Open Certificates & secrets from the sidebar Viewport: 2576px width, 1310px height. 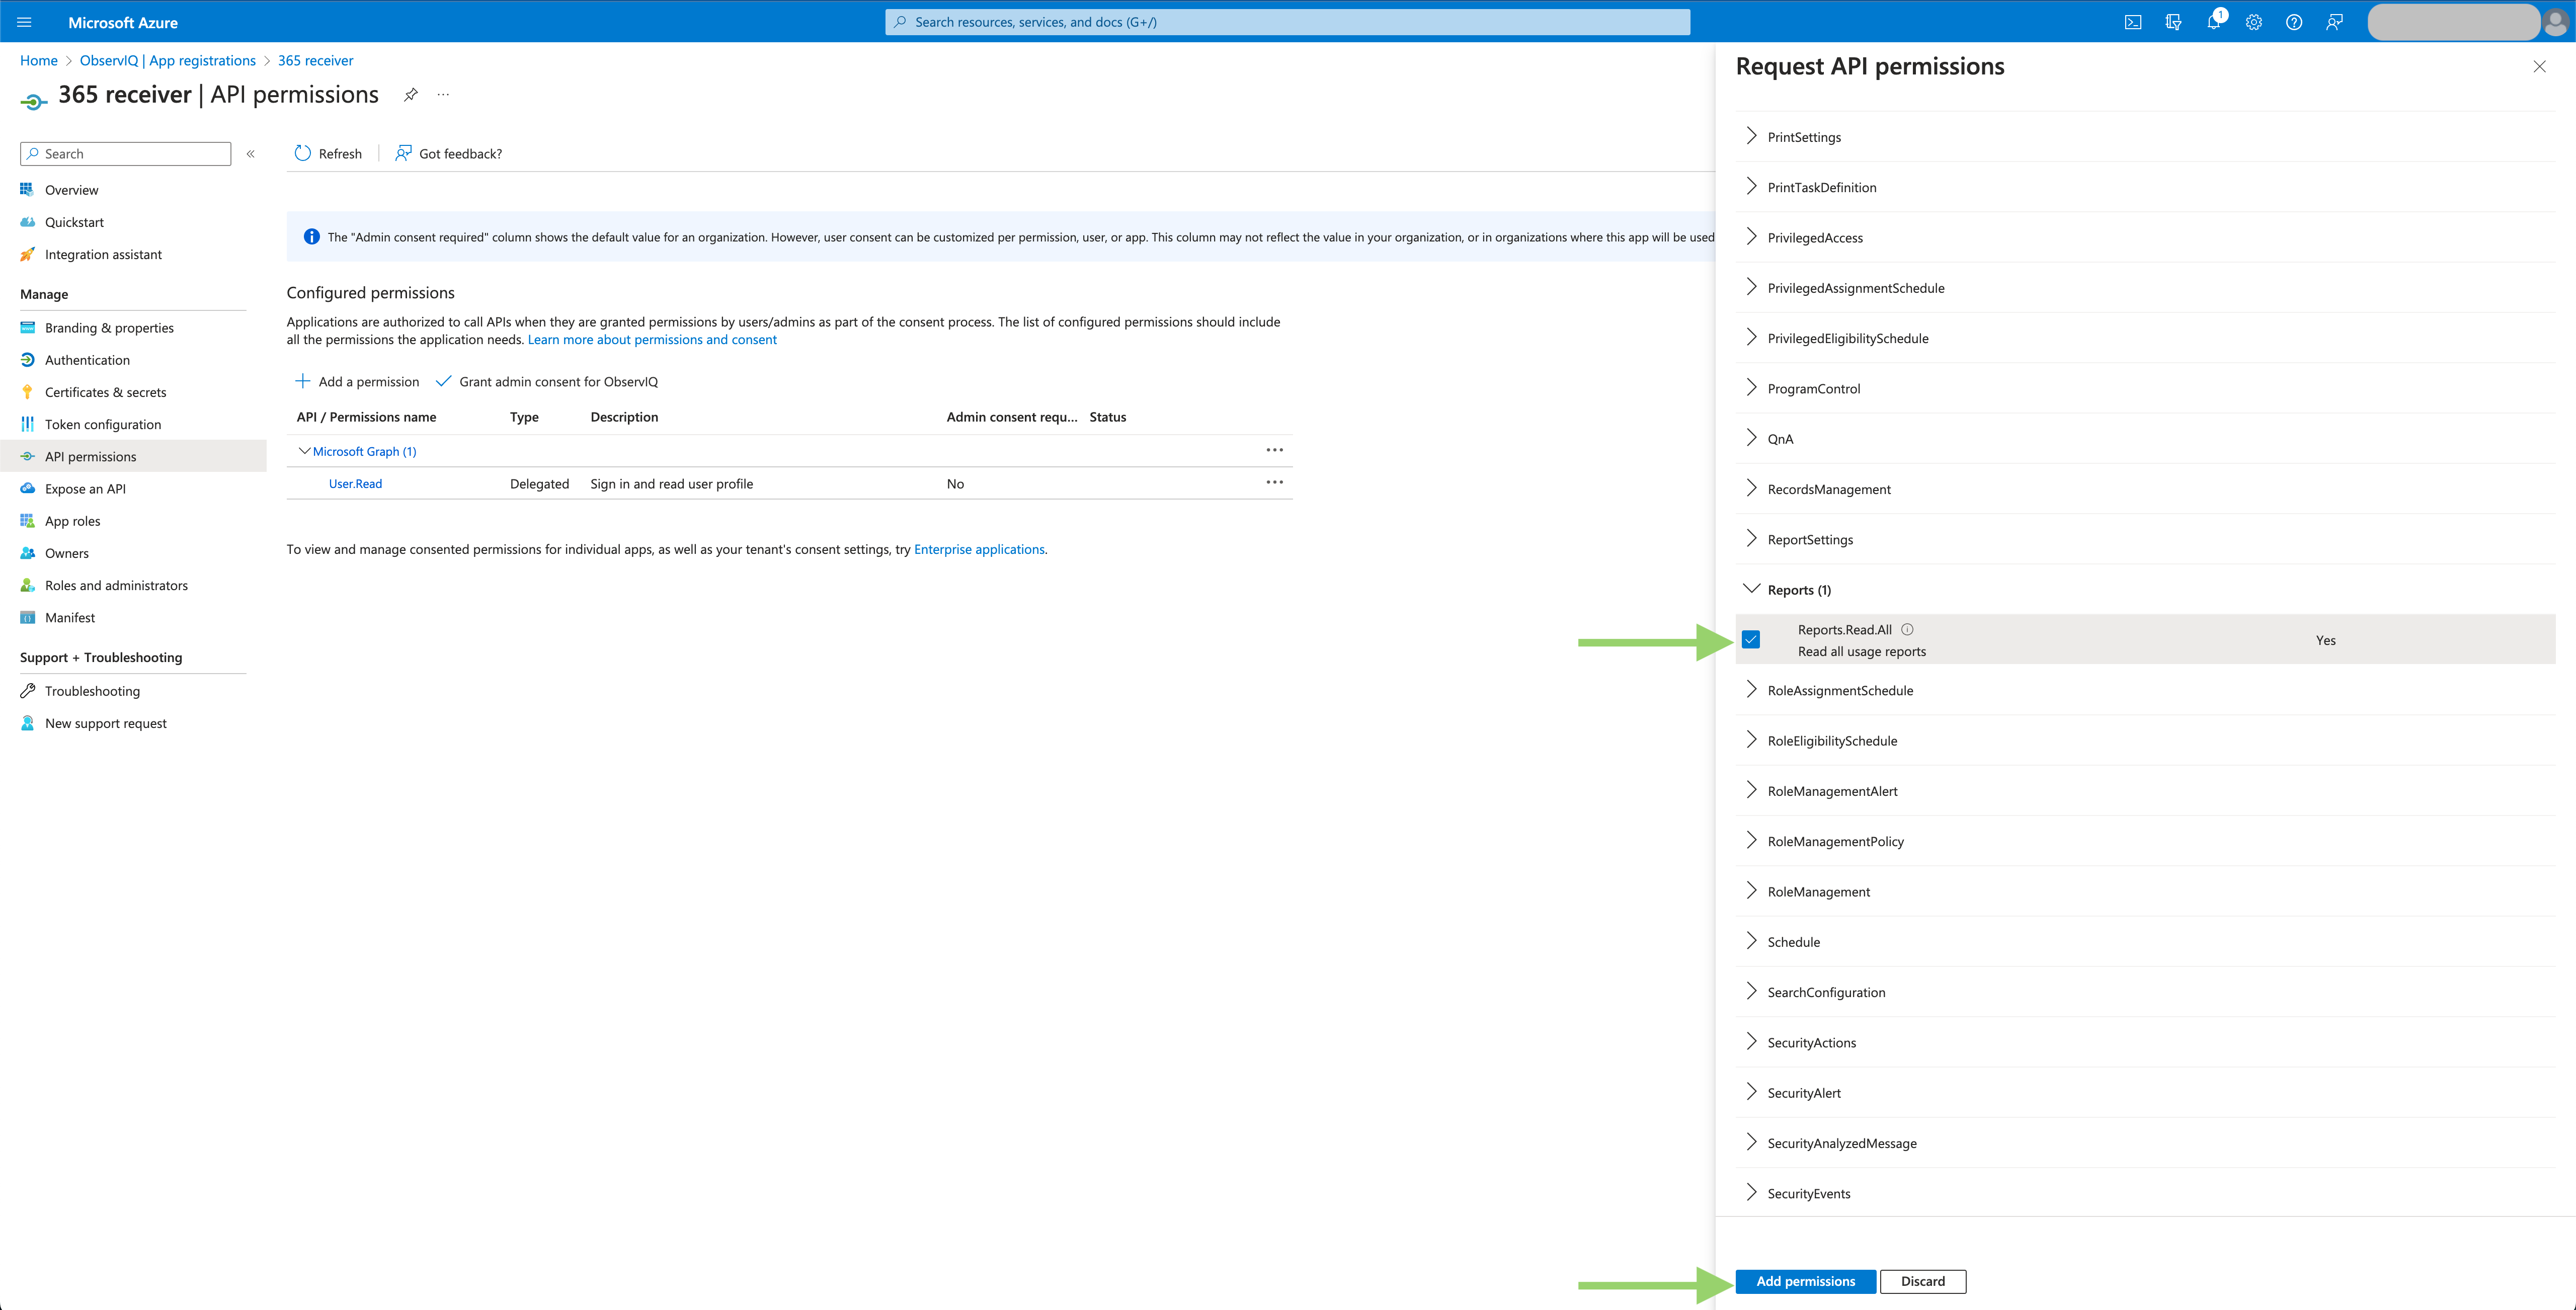106,392
